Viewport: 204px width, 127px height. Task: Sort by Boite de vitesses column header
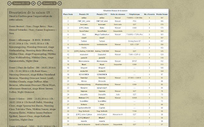coord(118,14)
